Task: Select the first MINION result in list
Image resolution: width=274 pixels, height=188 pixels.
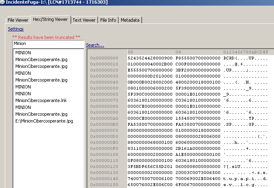Action: pyautogui.click(x=23, y=53)
